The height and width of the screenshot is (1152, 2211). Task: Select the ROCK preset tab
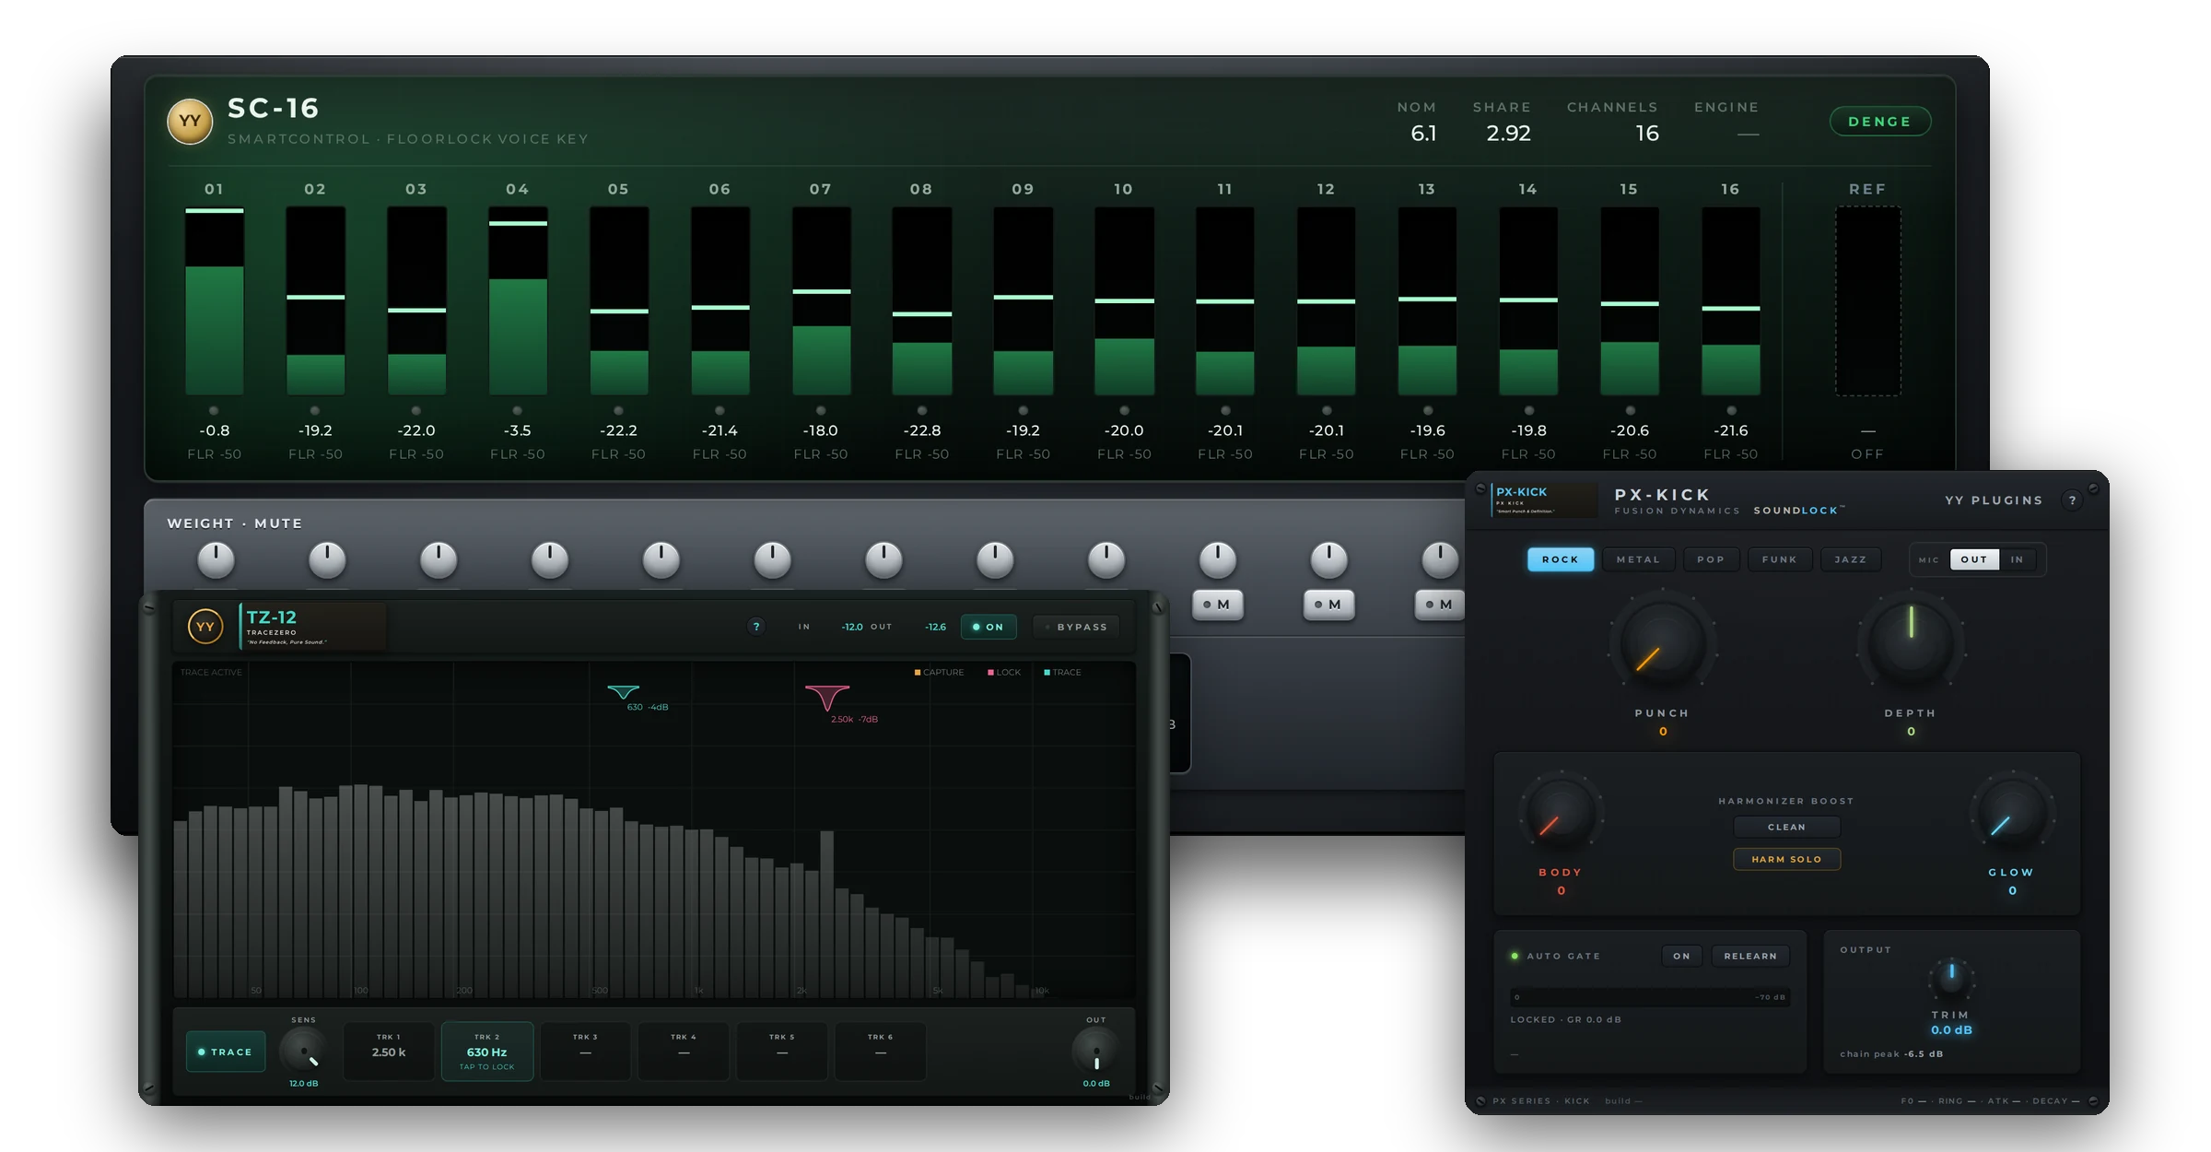click(1561, 559)
